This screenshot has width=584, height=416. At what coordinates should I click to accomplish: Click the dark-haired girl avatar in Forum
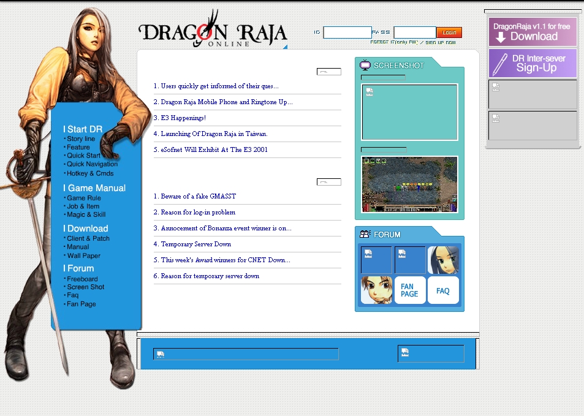pyautogui.click(x=443, y=260)
